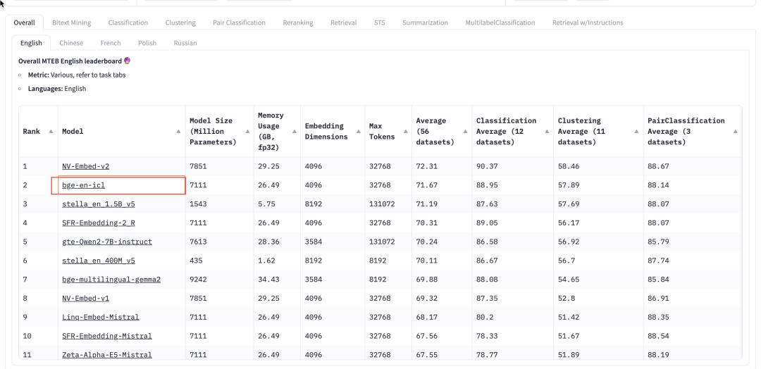Sort by Memory Usage sort arrow
Screen dimensions: 761x369
(293, 132)
